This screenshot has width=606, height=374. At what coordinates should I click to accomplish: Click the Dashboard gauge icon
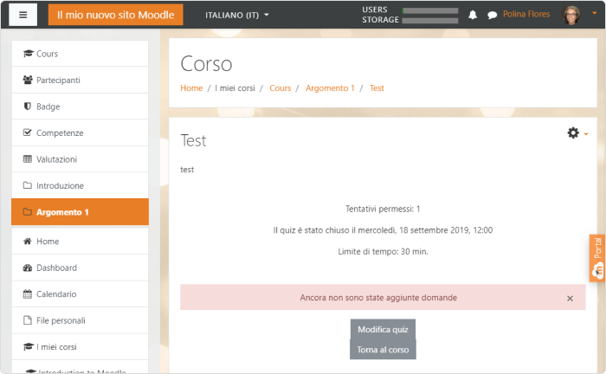pos(28,268)
